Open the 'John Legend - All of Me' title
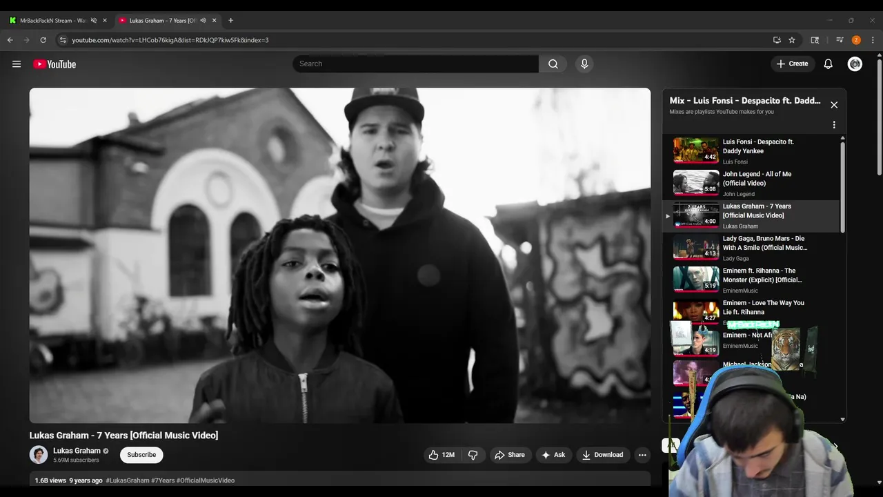 757,179
